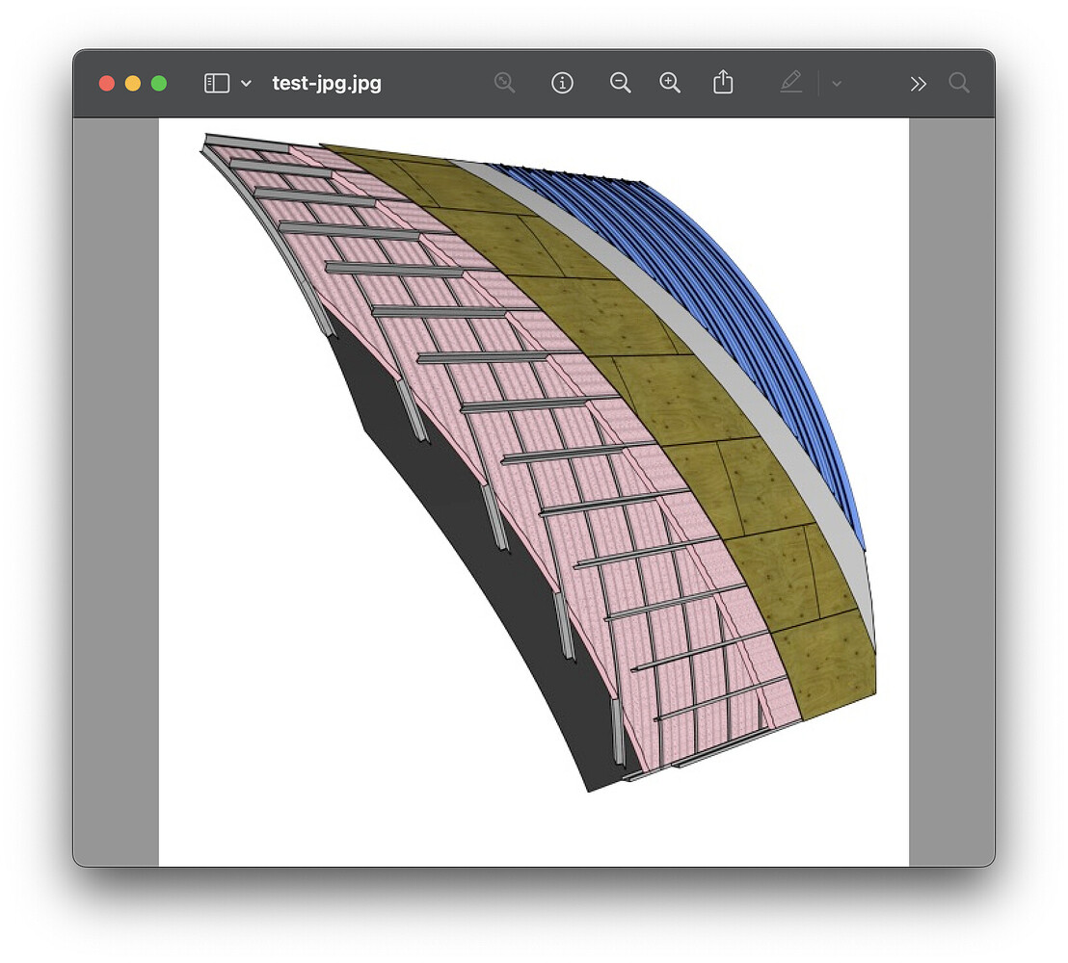This screenshot has width=1068, height=963.
Task: Show the Markup toolbar pencil icon
Action: click(x=792, y=83)
